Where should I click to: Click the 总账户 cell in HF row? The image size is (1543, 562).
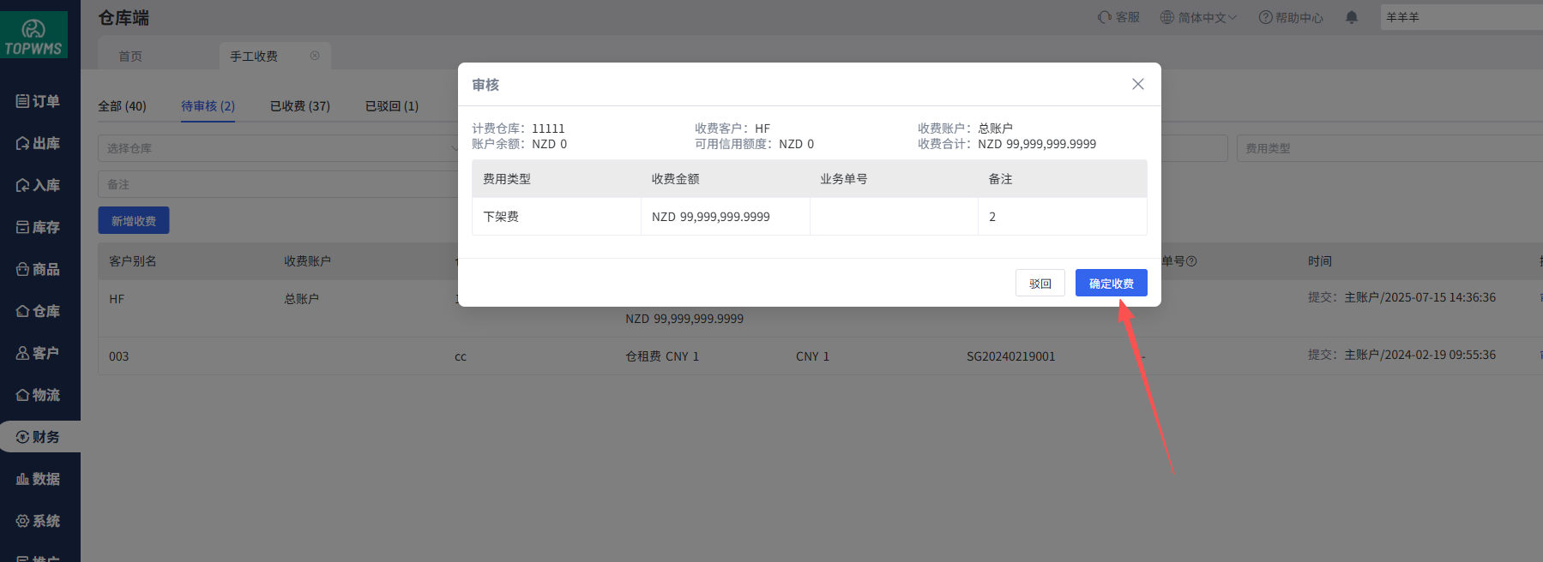[302, 299]
